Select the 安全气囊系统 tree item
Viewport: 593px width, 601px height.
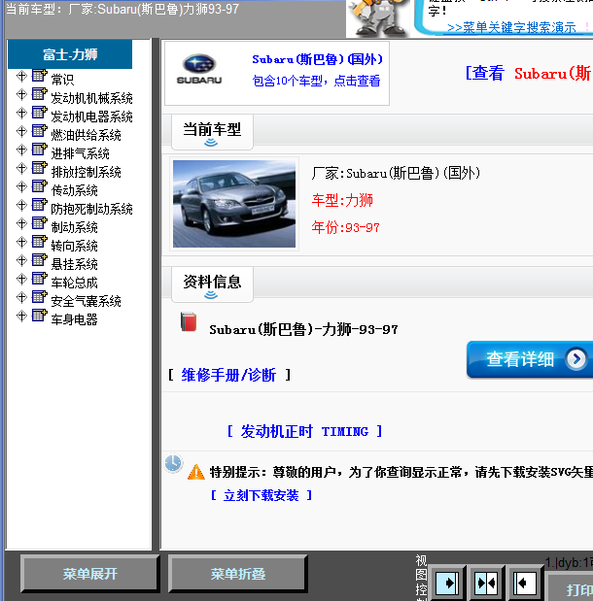tap(86, 301)
